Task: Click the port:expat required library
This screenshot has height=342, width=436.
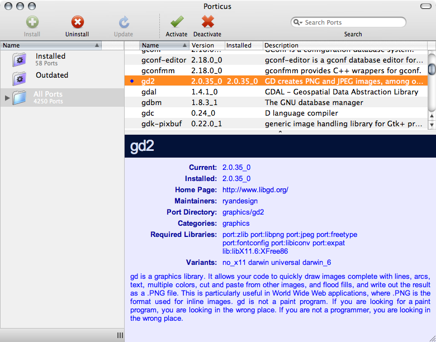Action: [x=329, y=243]
